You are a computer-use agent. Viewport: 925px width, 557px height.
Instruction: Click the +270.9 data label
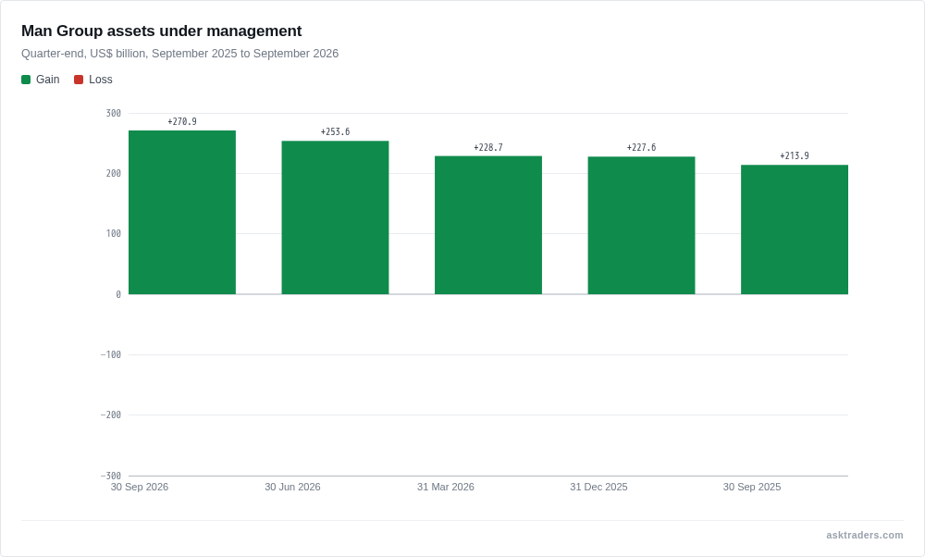click(x=182, y=121)
